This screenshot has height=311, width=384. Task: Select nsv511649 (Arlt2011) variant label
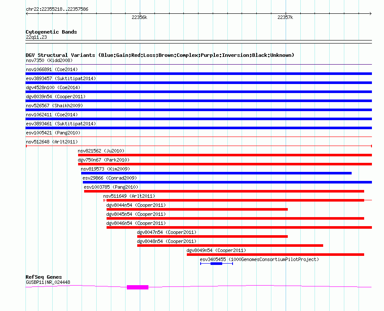coord(129,196)
